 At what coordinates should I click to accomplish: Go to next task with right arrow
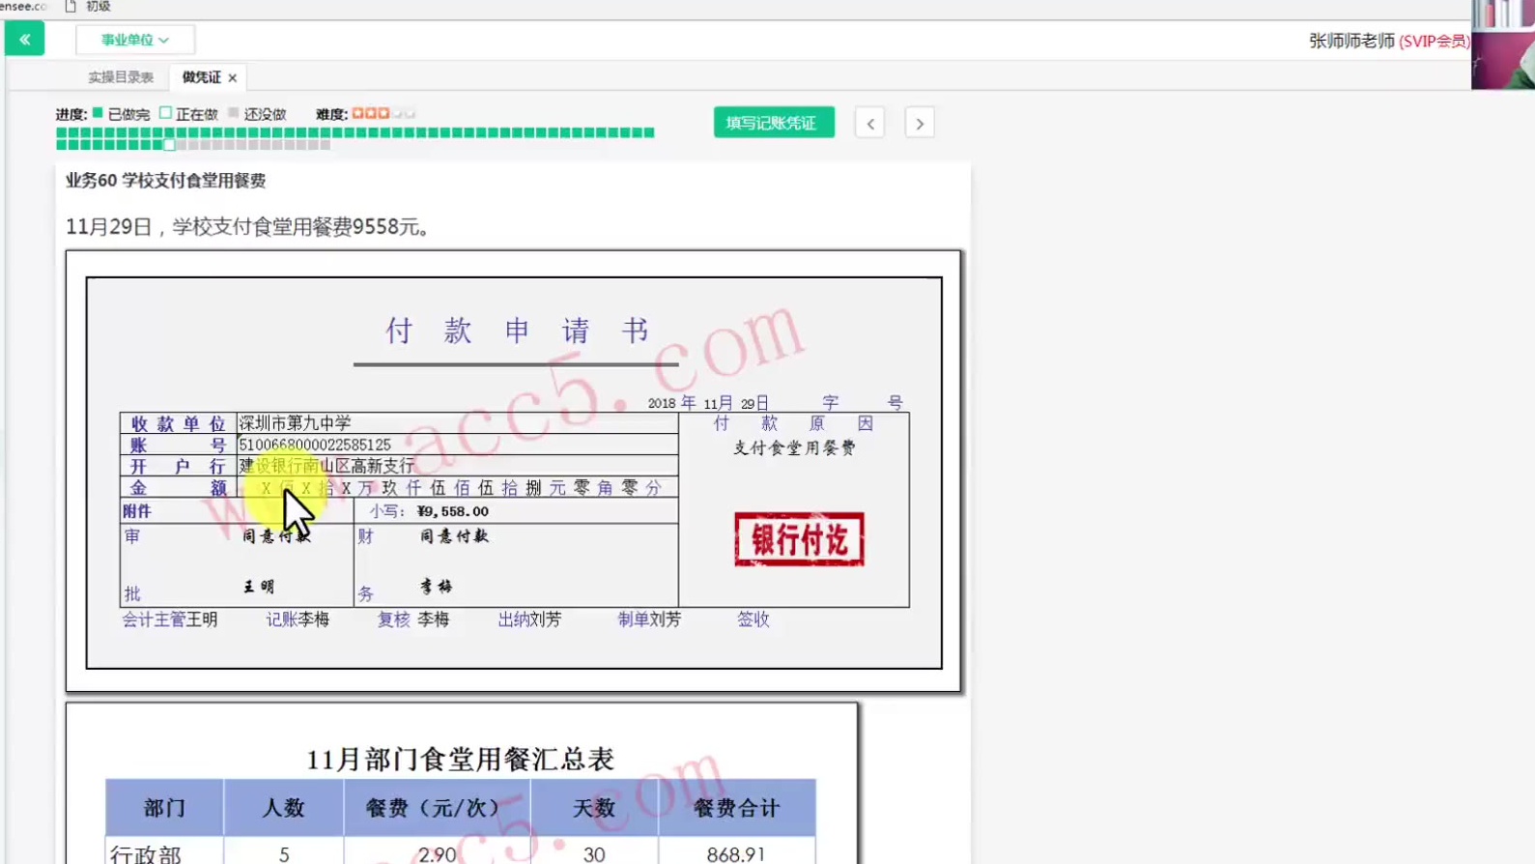(920, 124)
